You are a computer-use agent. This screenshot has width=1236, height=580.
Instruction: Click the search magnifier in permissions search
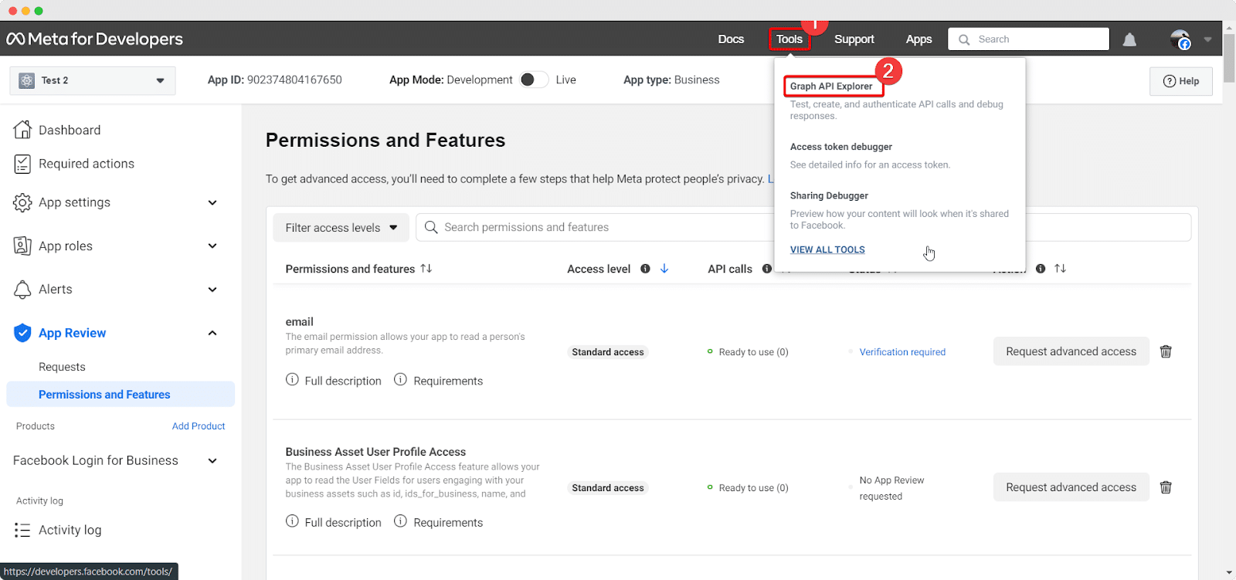pos(431,227)
